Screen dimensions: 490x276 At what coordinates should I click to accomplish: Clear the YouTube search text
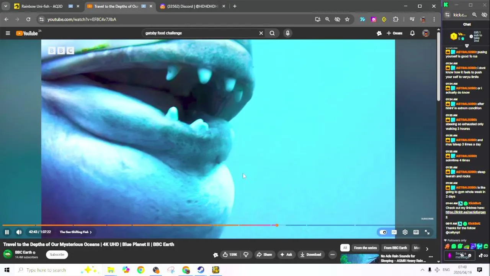click(x=261, y=33)
